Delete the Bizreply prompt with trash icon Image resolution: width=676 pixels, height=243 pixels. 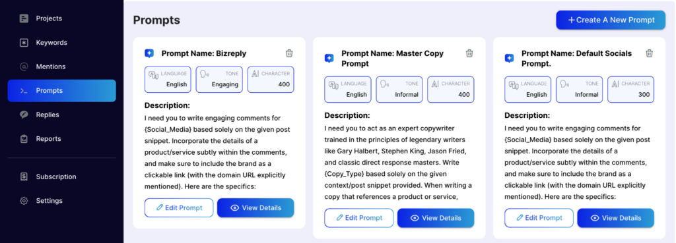289,53
